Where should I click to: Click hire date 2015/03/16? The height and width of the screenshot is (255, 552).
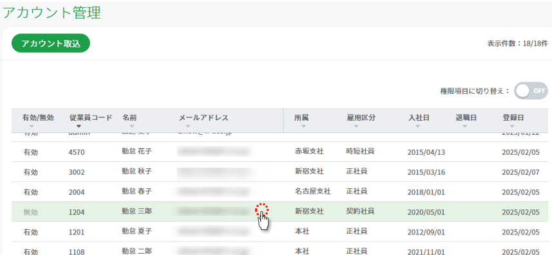point(426,172)
